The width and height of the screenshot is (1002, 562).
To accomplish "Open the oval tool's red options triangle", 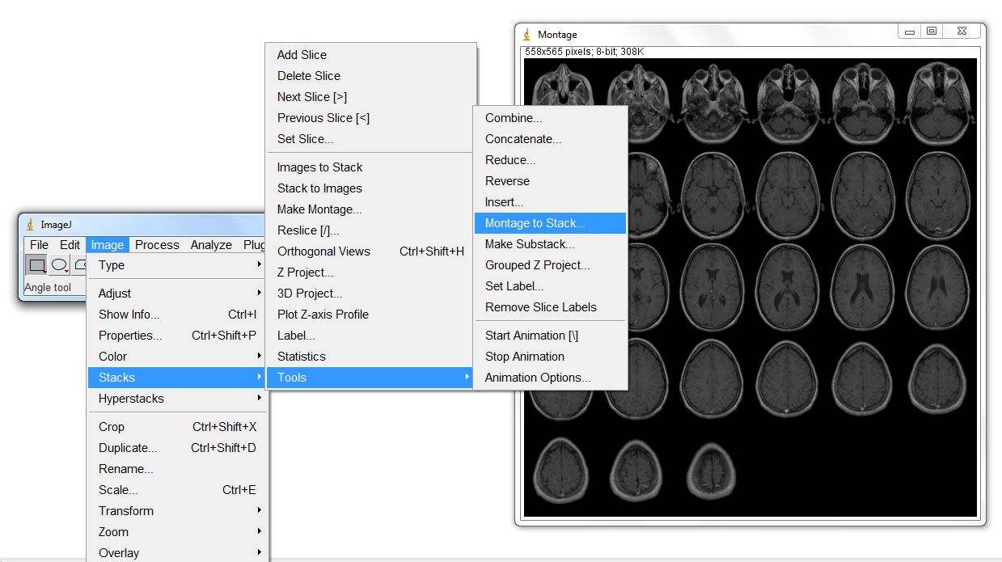I will 65,270.
